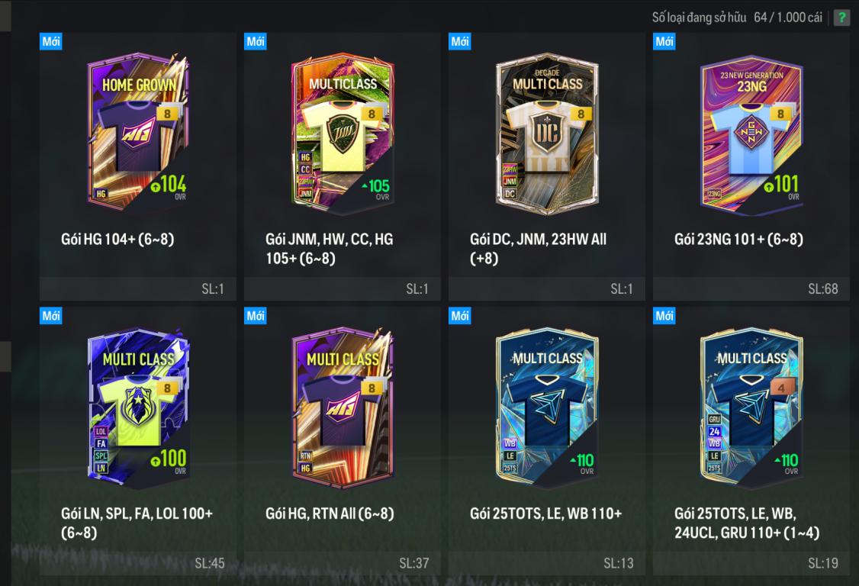Viewport: 859px width, 586px height.
Task: Click the Gói 23NG 101+ (6~8) title
Action: click(x=738, y=239)
